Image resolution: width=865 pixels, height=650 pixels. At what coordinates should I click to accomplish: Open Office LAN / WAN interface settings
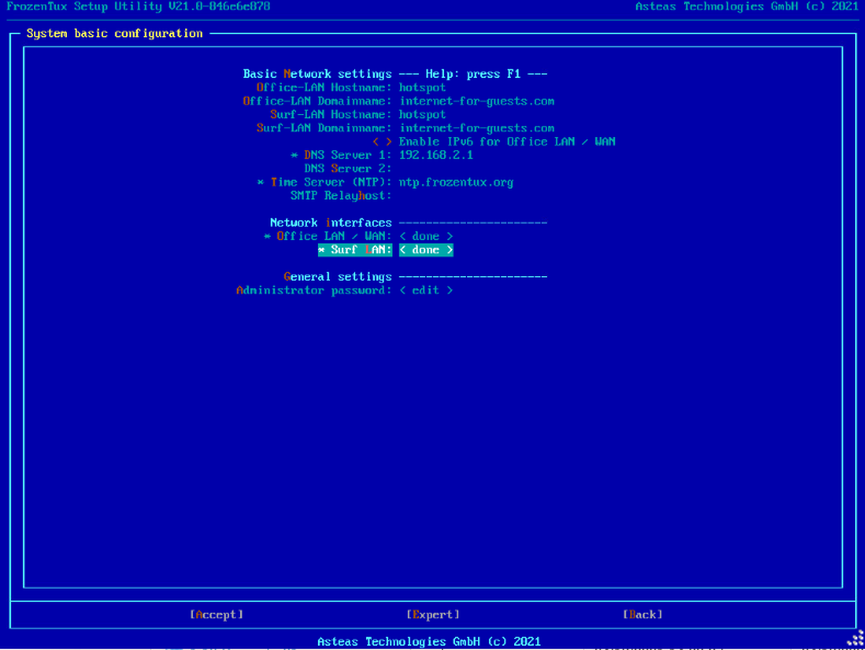pos(426,236)
